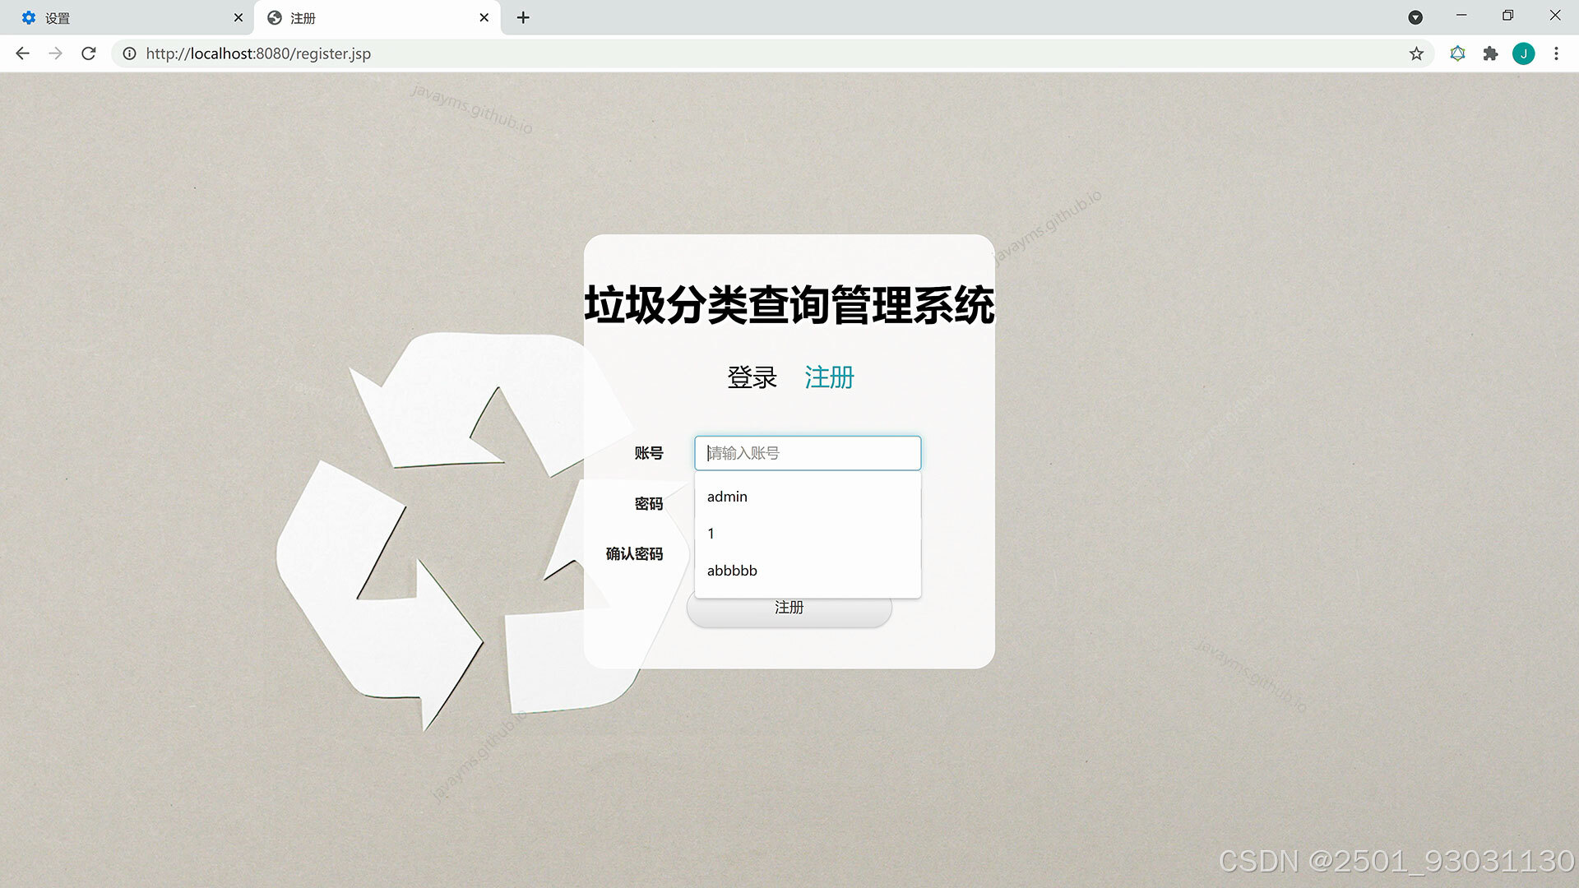This screenshot has width=1579, height=888.
Task: Click the browser forward arrow
Action: 55,53
